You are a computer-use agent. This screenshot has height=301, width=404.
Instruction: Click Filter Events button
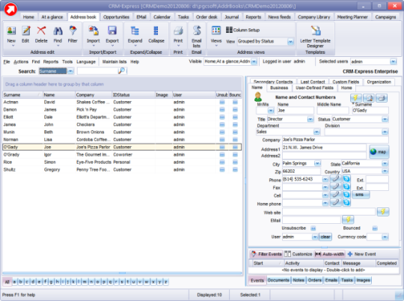click(266, 254)
